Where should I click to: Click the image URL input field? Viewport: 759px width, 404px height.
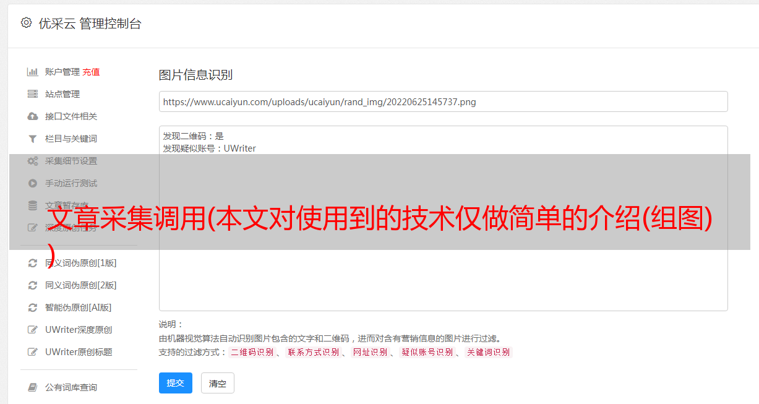(443, 101)
